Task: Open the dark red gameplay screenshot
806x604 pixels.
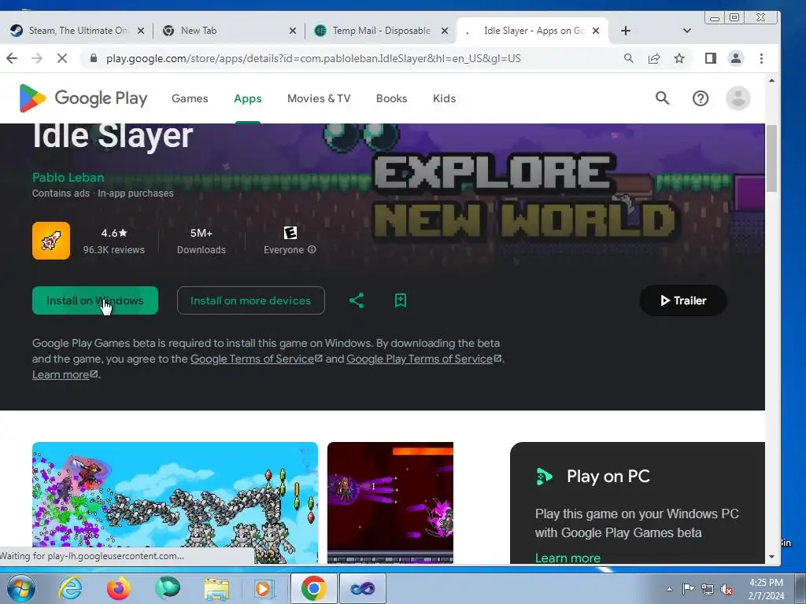Action: pyautogui.click(x=390, y=503)
